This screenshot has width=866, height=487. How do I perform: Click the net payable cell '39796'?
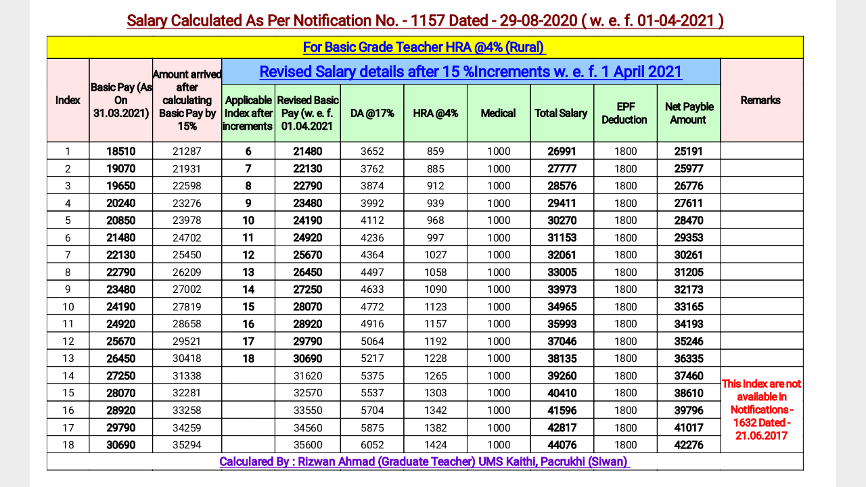click(689, 410)
